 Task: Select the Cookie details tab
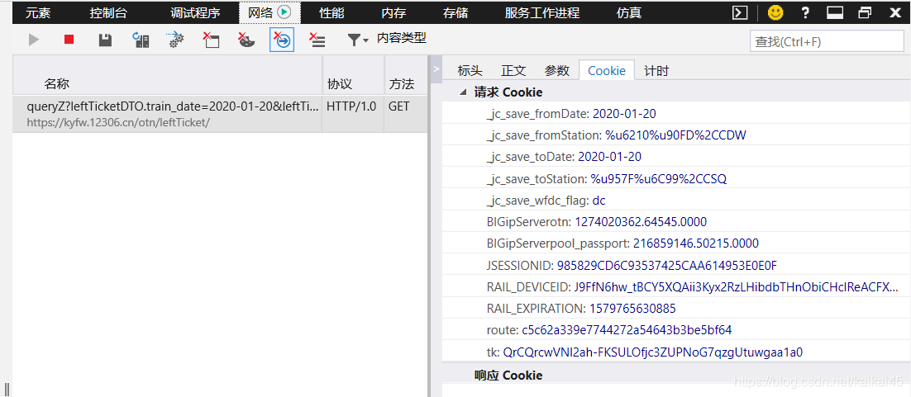point(607,70)
